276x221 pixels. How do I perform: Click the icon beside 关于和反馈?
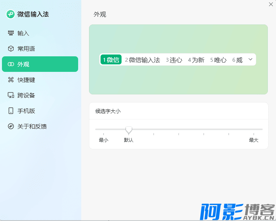tap(11, 127)
